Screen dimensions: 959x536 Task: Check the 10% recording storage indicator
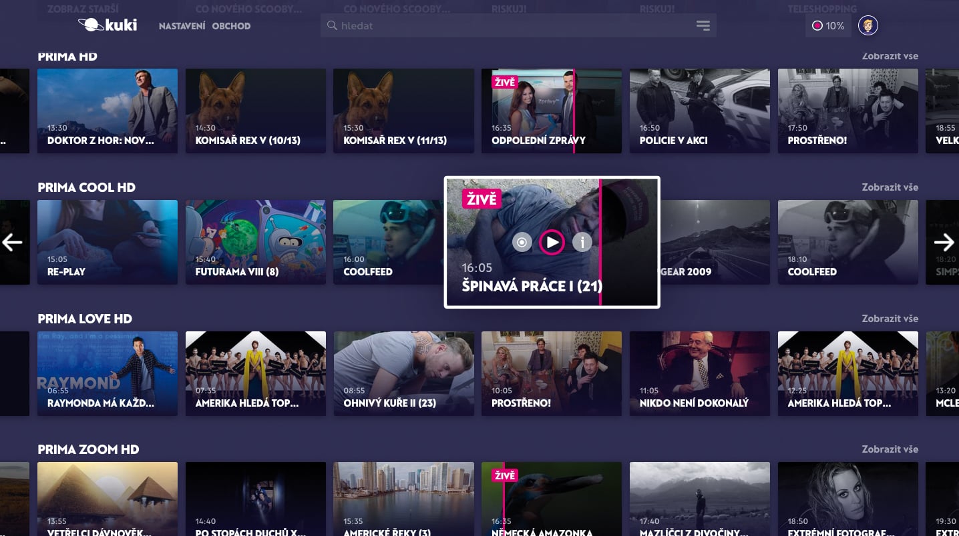click(827, 25)
